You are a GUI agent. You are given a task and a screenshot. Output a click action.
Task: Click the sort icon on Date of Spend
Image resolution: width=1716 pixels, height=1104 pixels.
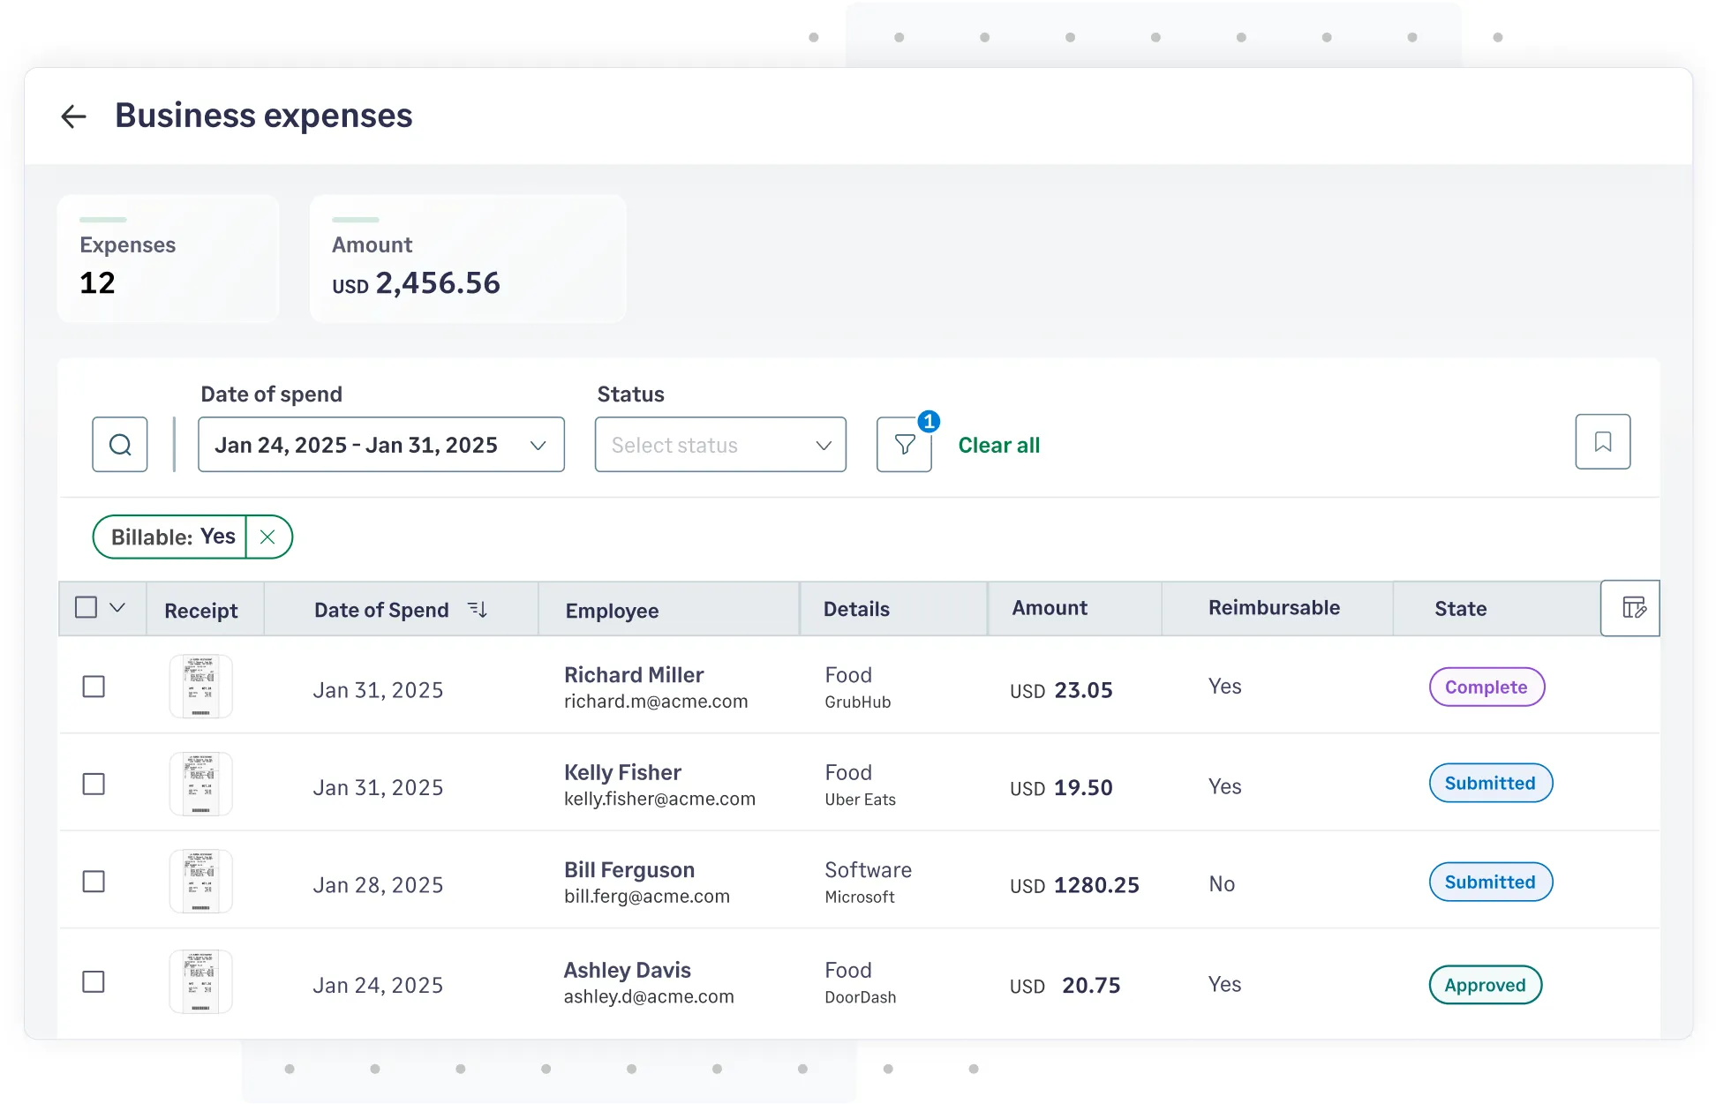[478, 608]
